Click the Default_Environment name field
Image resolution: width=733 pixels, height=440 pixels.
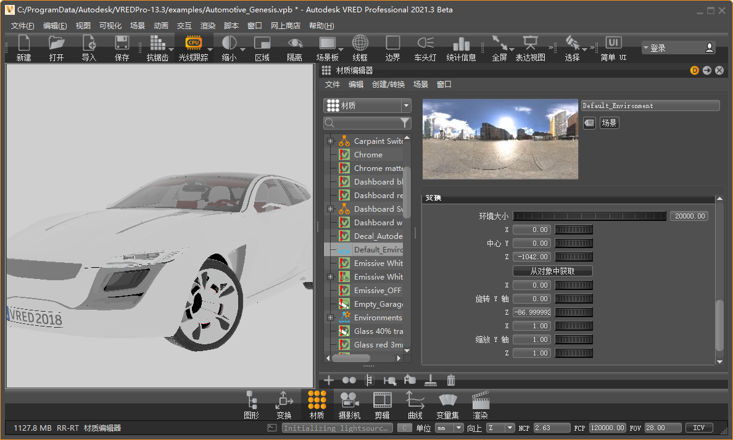tap(650, 106)
